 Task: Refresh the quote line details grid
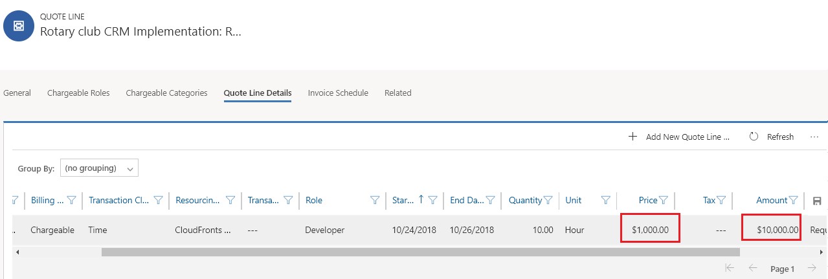tap(772, 137)
